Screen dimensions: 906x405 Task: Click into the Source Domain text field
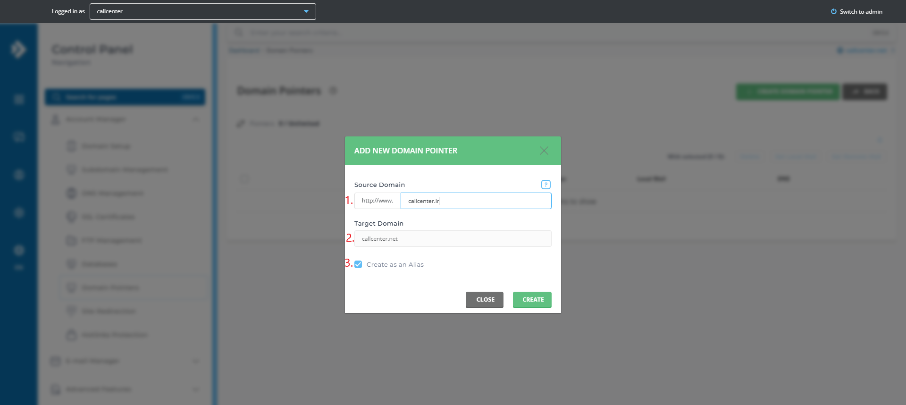click(x=476, y=201)
